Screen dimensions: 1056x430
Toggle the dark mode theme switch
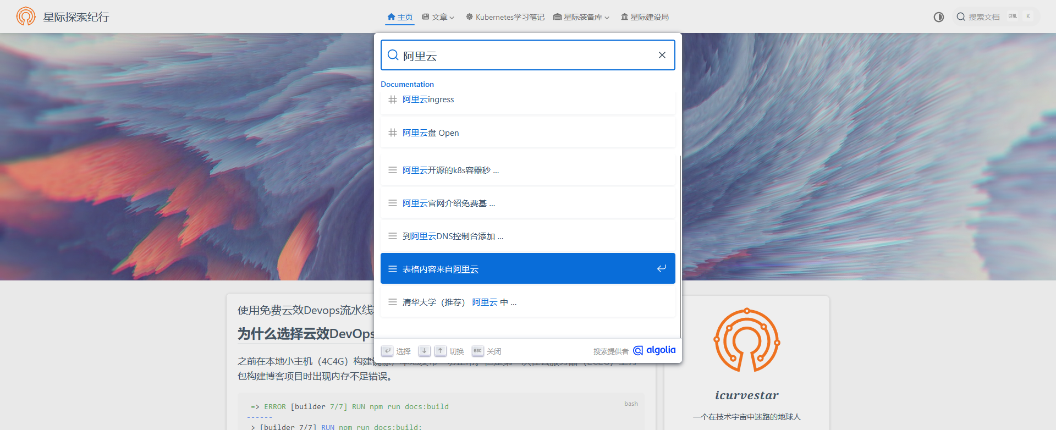(x=939, y=17)
